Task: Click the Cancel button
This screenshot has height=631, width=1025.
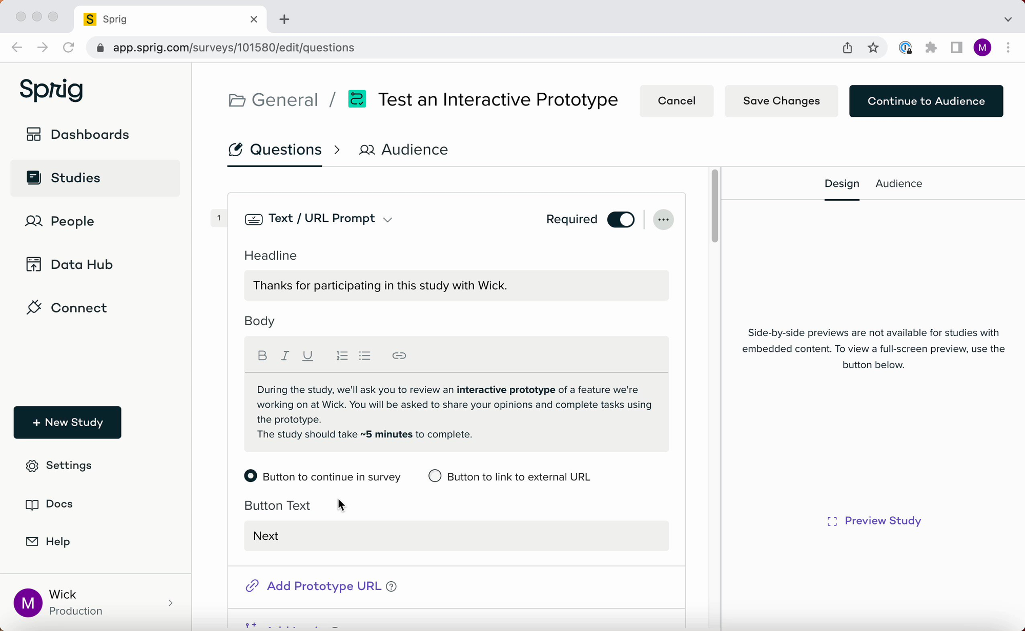Action: tap(676, 101)
